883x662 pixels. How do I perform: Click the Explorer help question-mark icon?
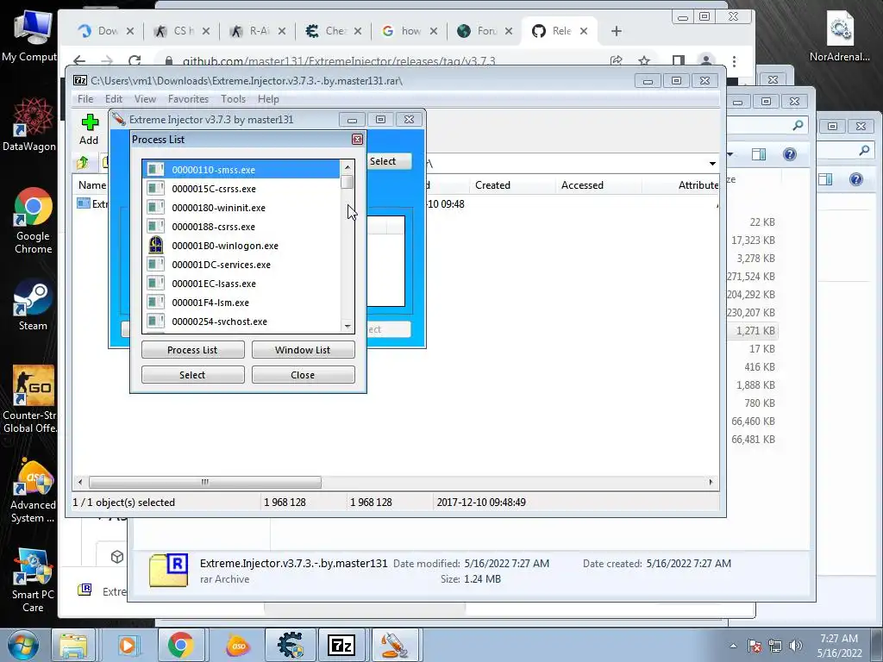pos(790,154)
